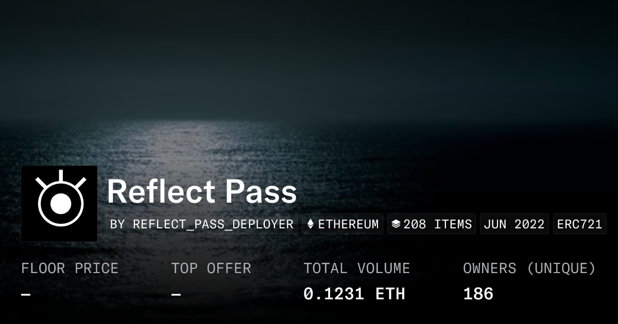Click the 208 ITEMS count text
618x324 pixels.
click(x=438, y=224)
